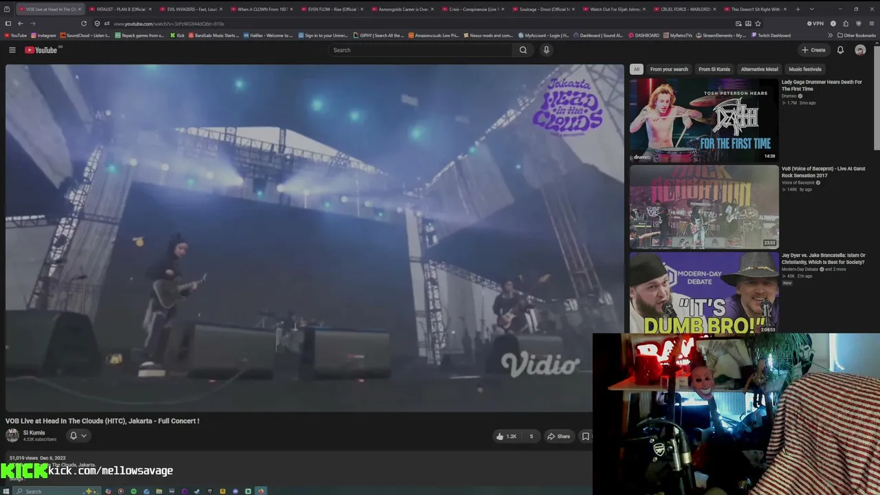Open 'VoB - Live At Garut Rock Sensation 2017' title
Image resolution: width=880 pixels, height=495 pixels.
tap(823, 172)
